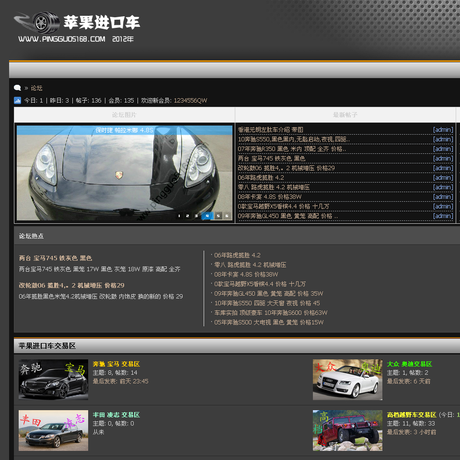The height and width of the screenshot is (460, 460).
Task: Open new member profile 1234556QW
Action: (x=190, y=100)
